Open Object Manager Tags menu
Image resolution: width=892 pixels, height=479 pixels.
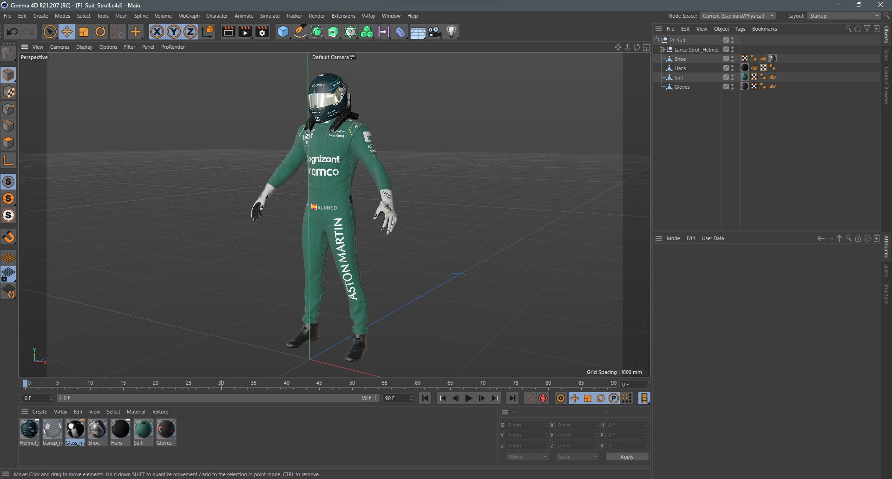click(740, 29)
